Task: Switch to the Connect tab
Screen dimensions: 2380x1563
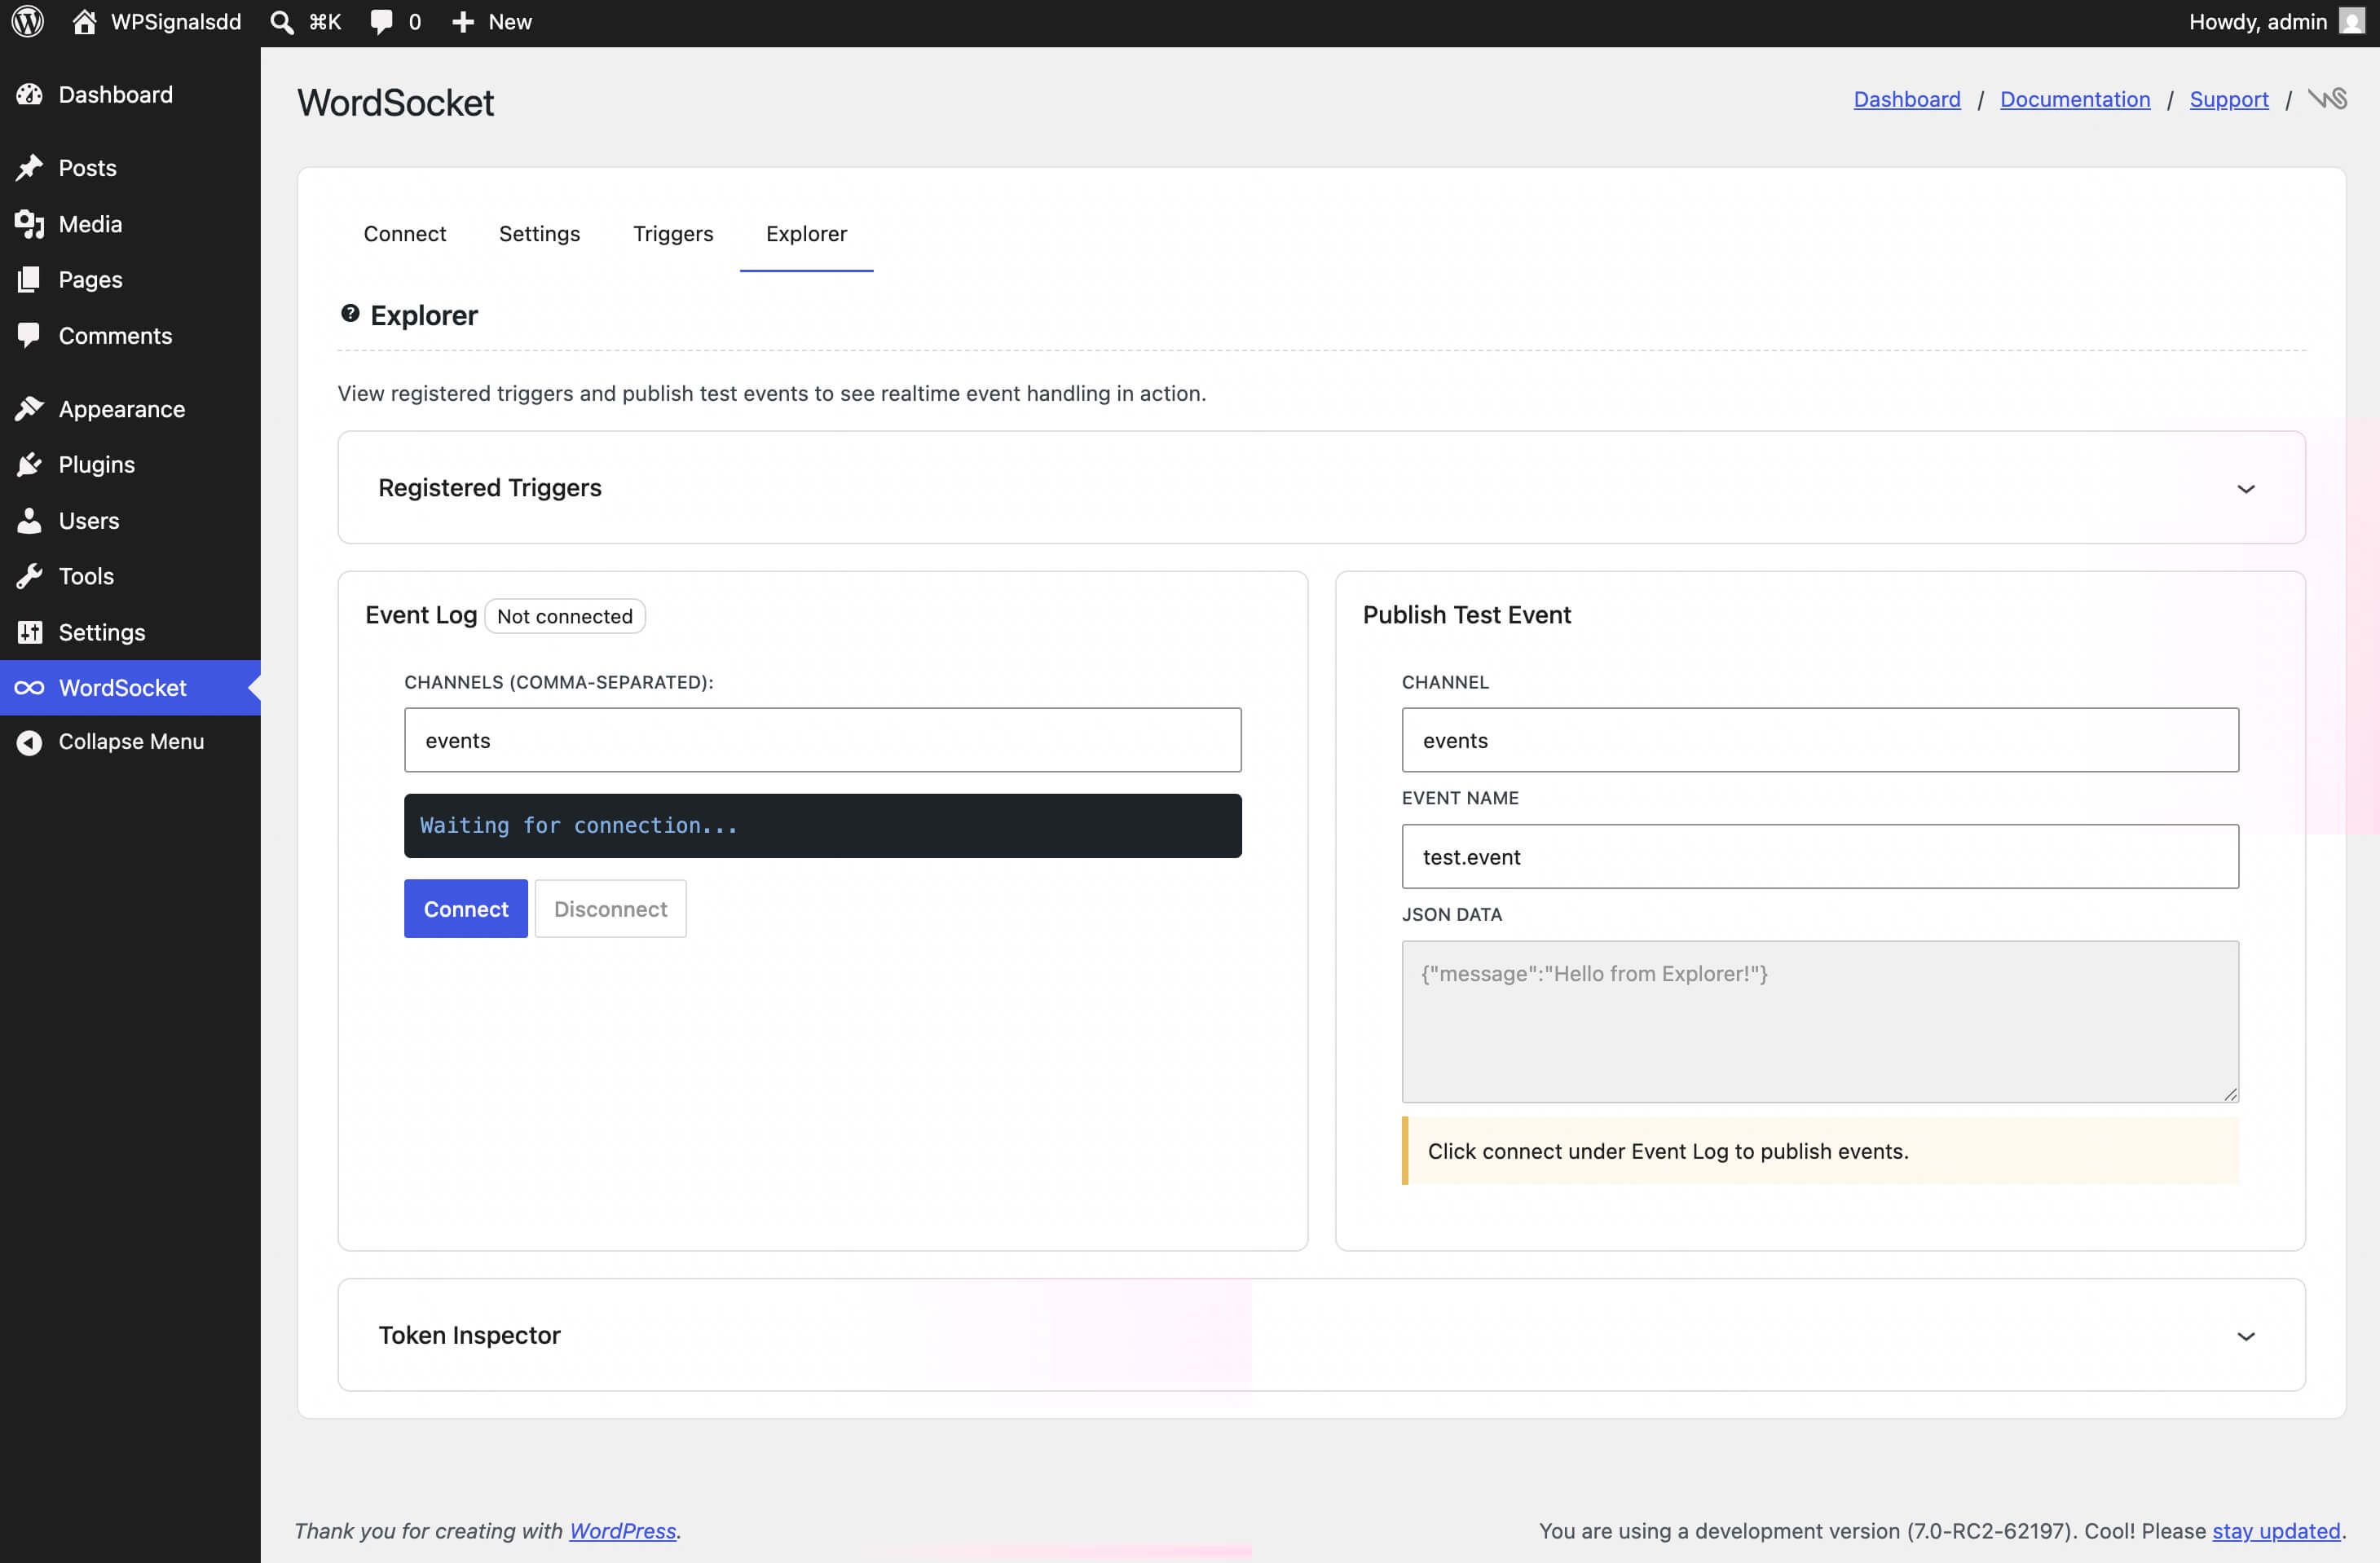Action: coord(404,233)
